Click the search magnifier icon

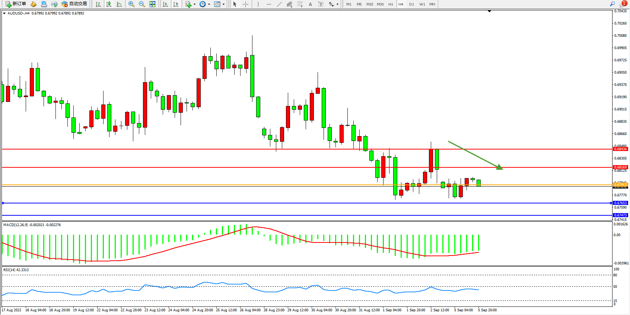click(x=612, y=4)
